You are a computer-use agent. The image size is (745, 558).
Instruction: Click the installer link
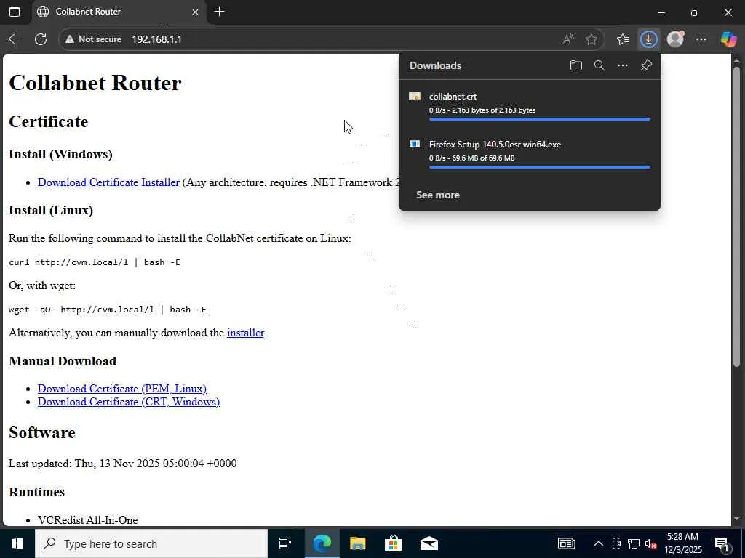[245, 333]
